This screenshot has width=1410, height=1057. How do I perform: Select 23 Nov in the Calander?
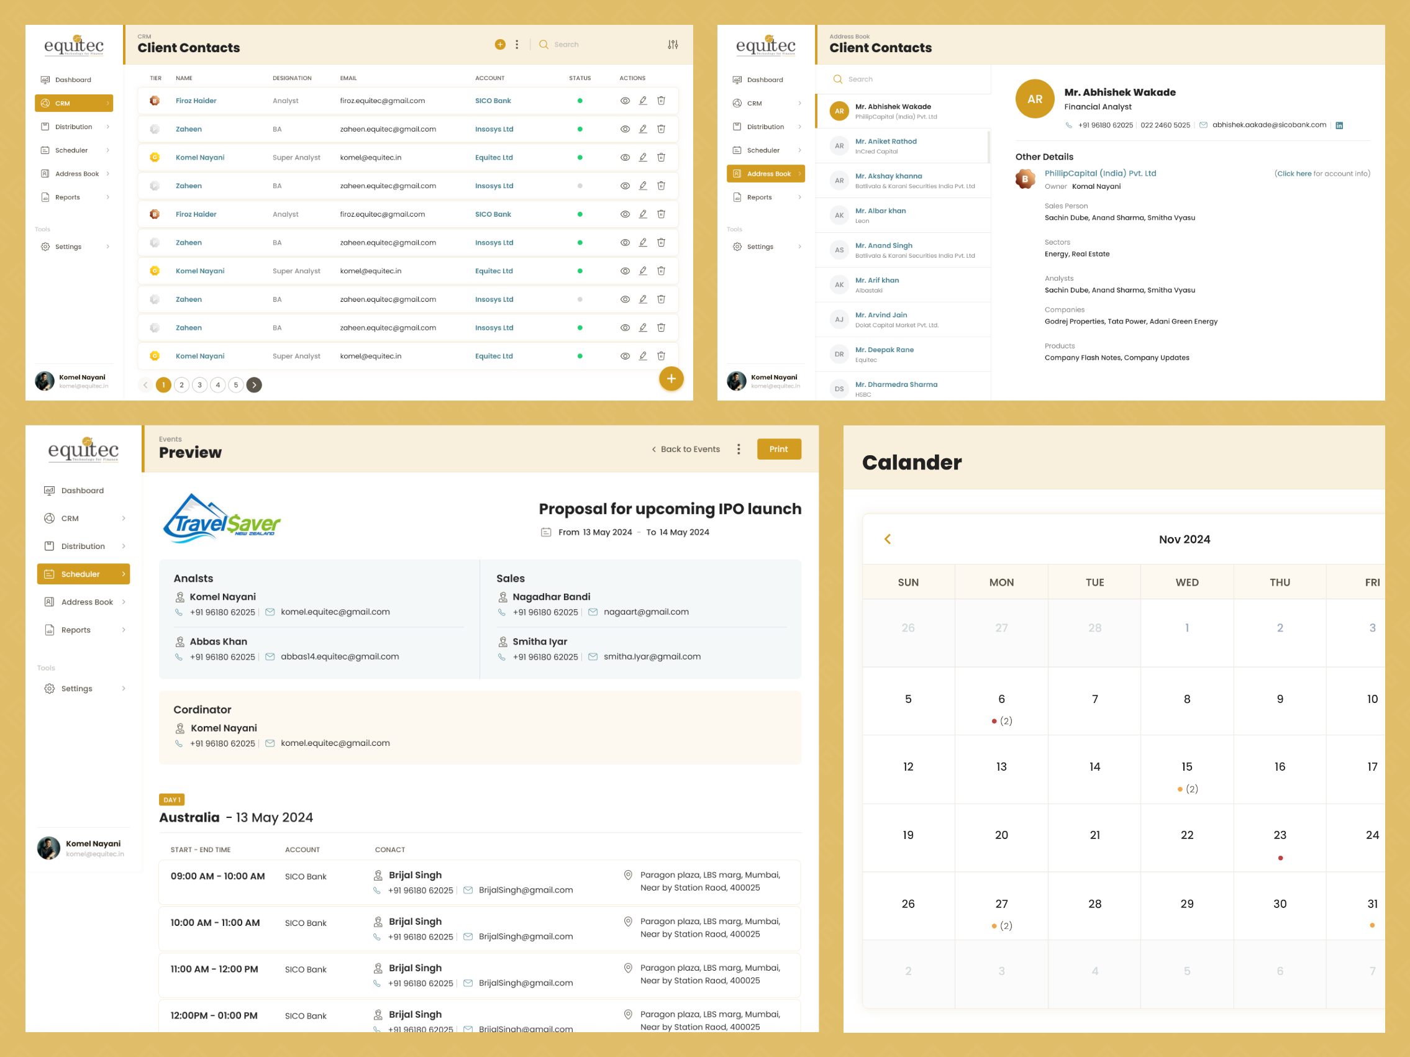pos(1280,838)
